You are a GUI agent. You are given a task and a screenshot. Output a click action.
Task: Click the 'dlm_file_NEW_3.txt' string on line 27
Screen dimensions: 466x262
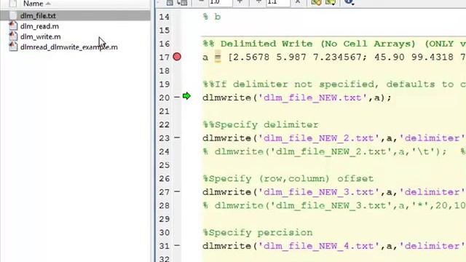click(319, 192)
